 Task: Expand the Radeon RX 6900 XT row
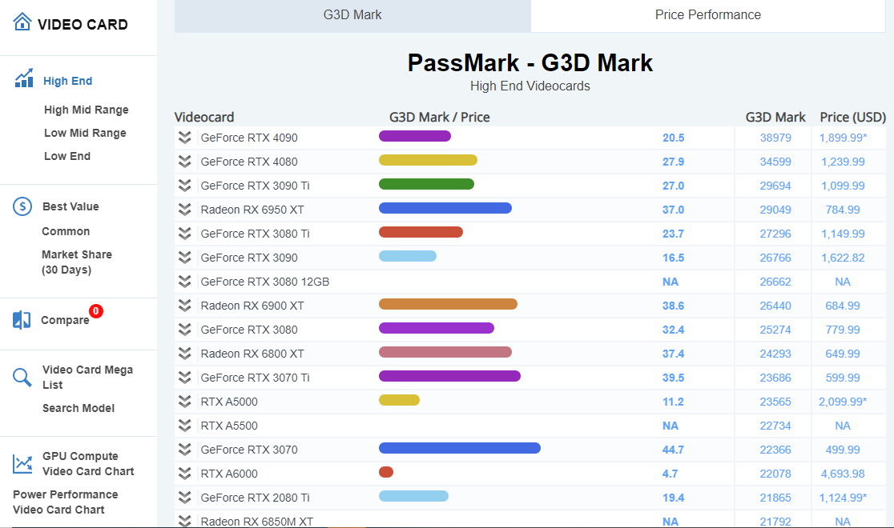(x=184, y=306)
